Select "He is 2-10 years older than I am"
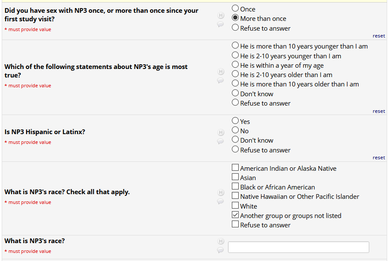The height and width of the screenshot is (261, 388). [x=235, y=75]
